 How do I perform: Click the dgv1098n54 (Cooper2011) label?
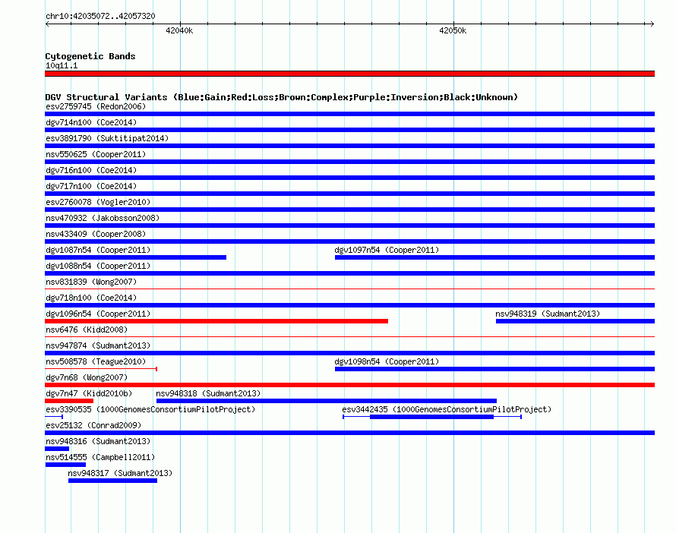387,361
